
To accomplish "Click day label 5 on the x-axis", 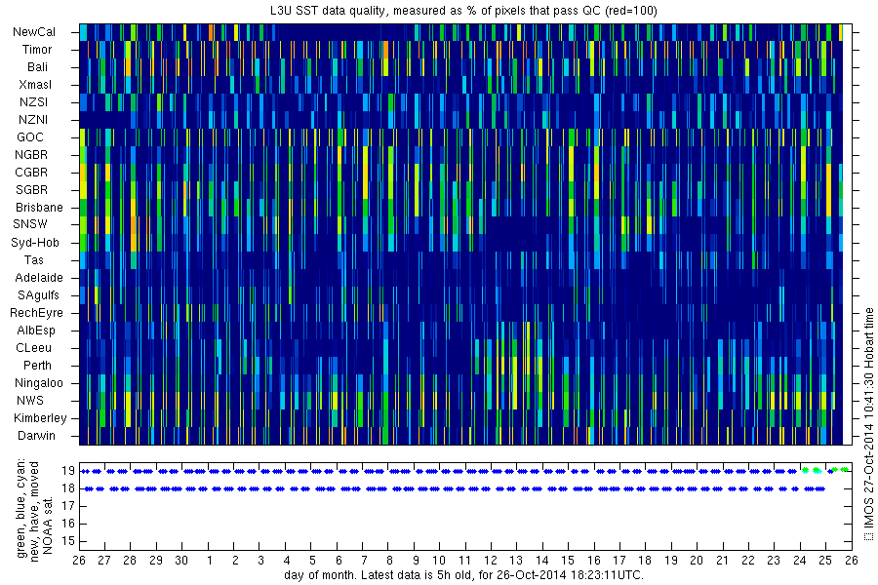I will click(x=312, y=561).
